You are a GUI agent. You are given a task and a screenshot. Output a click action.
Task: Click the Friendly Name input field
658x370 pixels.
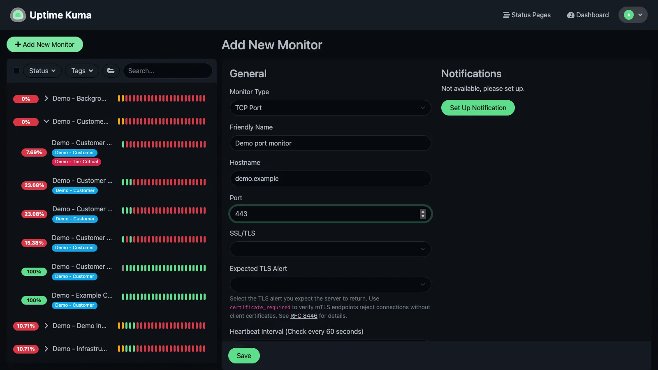click(x=330, y=143)
